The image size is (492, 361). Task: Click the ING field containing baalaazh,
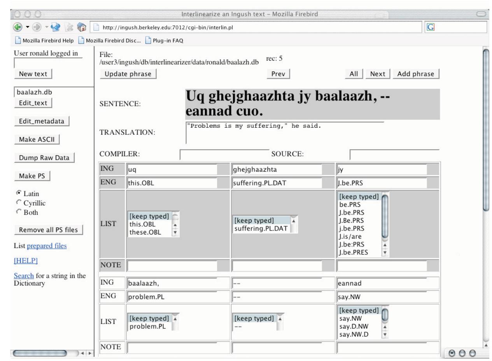click(172, 283)
